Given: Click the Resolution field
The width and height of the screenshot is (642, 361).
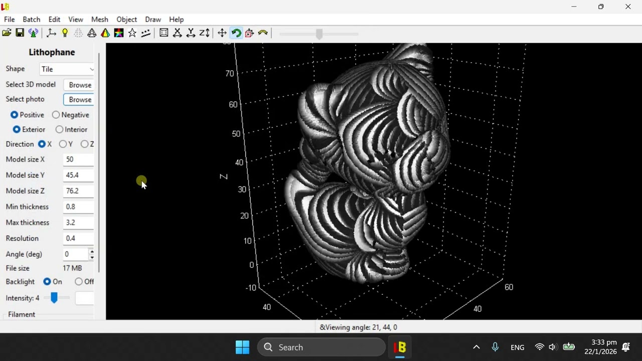Looking at the screenshot, I should [x=79, y=239].
